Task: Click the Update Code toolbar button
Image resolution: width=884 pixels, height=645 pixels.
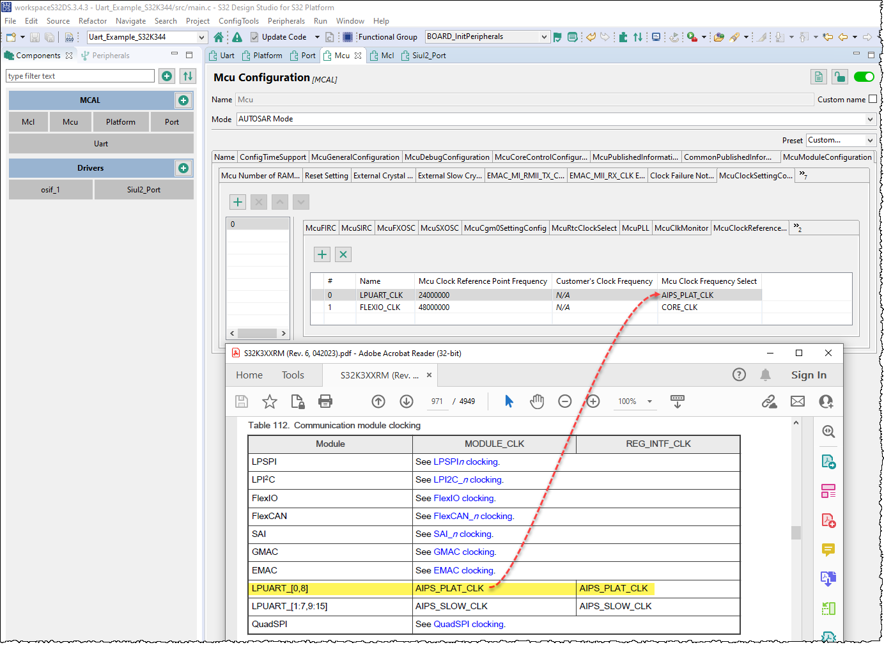Action: [x=278, y=37]
